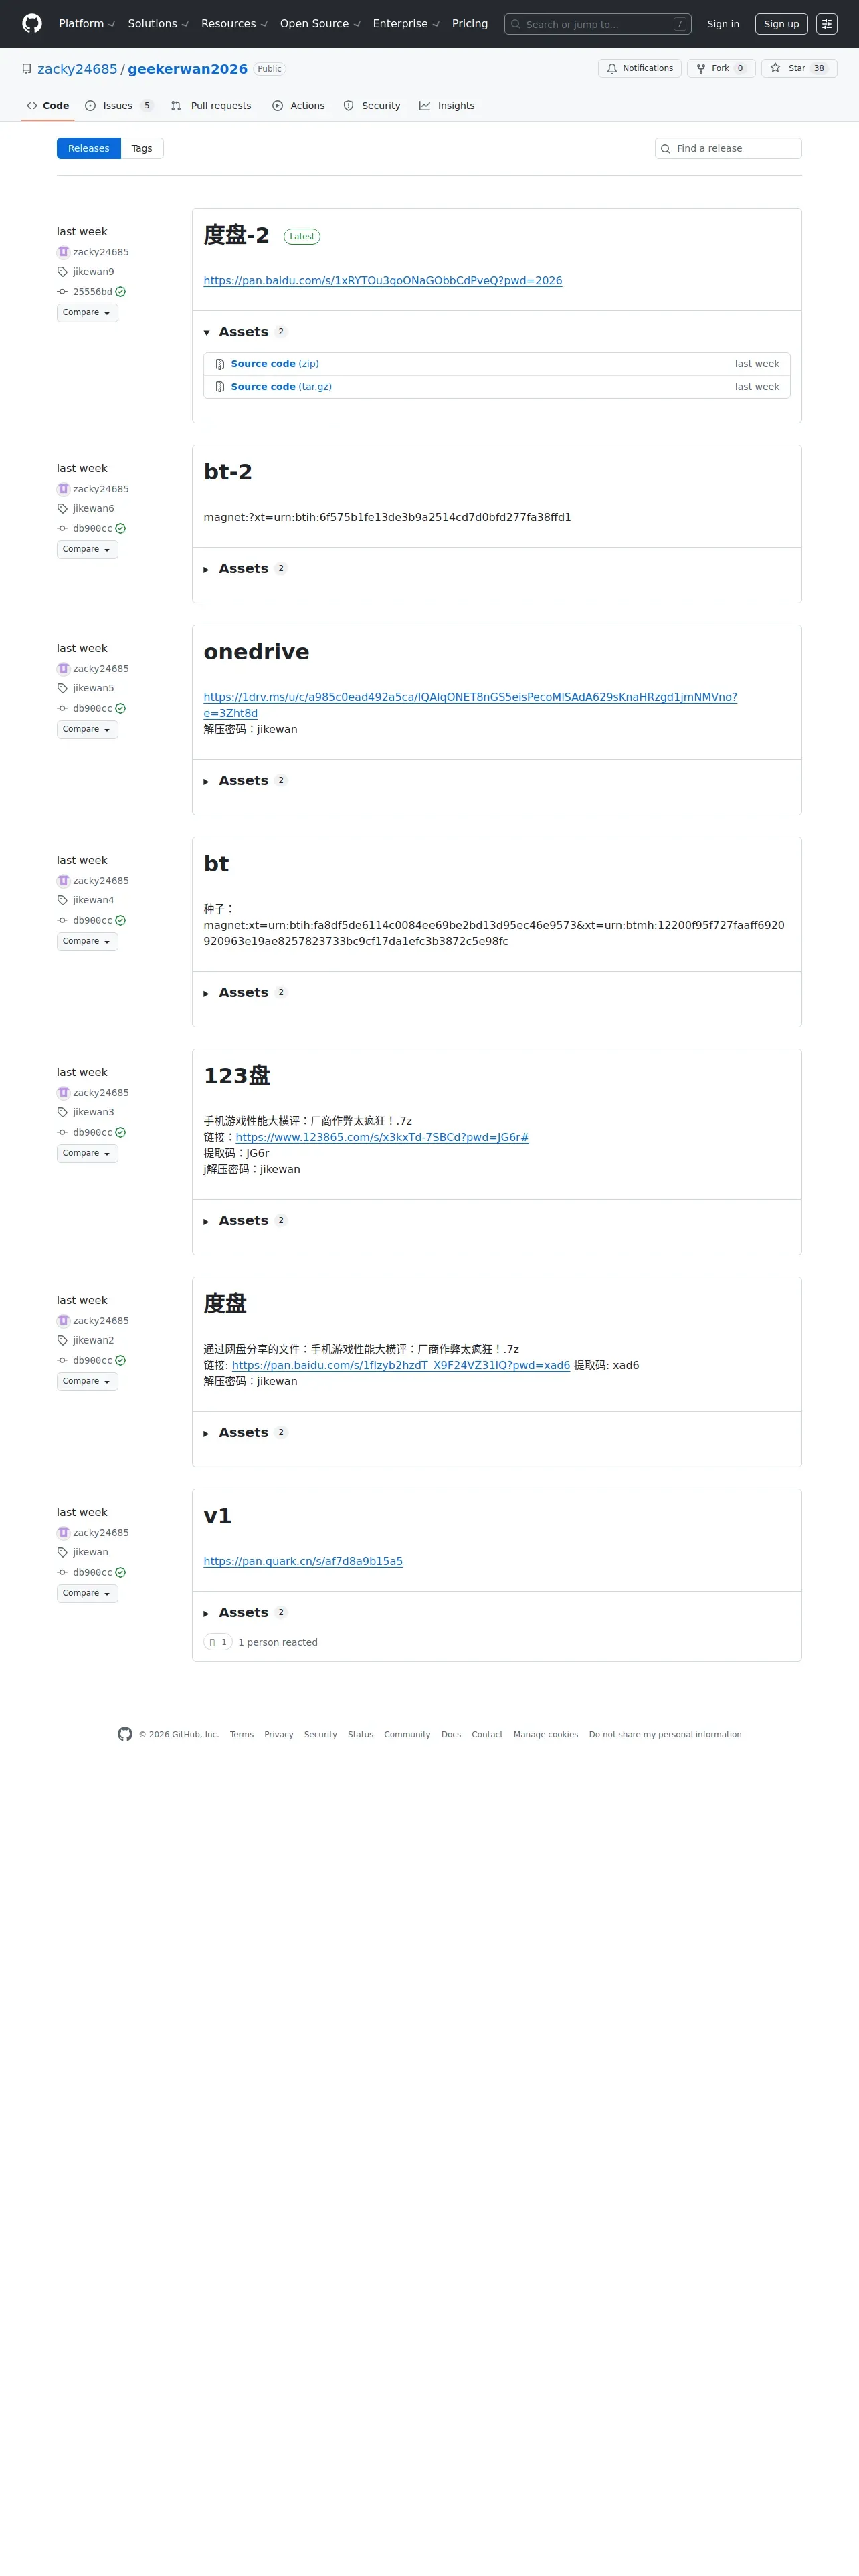Open Pricing in header

coord(470,24)
